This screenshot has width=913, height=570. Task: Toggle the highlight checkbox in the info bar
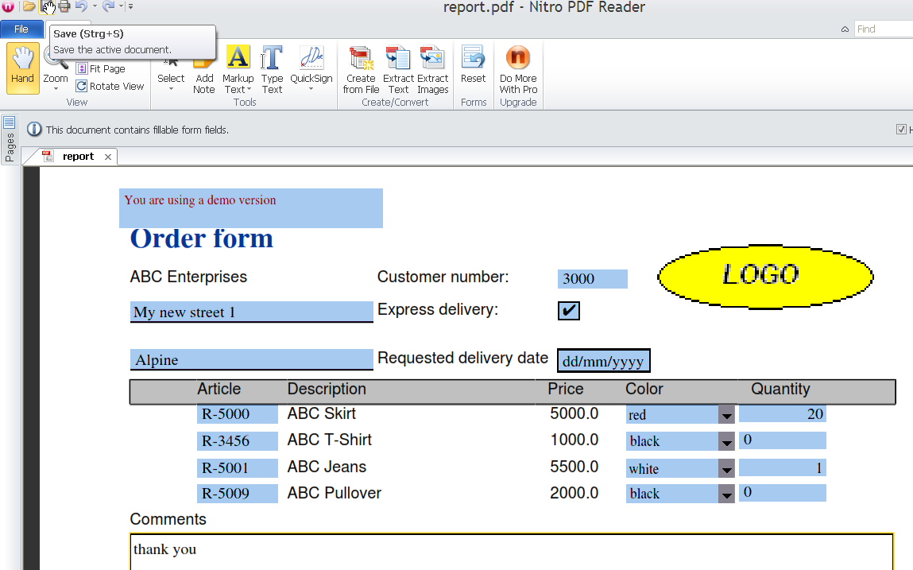pos(901,130)
